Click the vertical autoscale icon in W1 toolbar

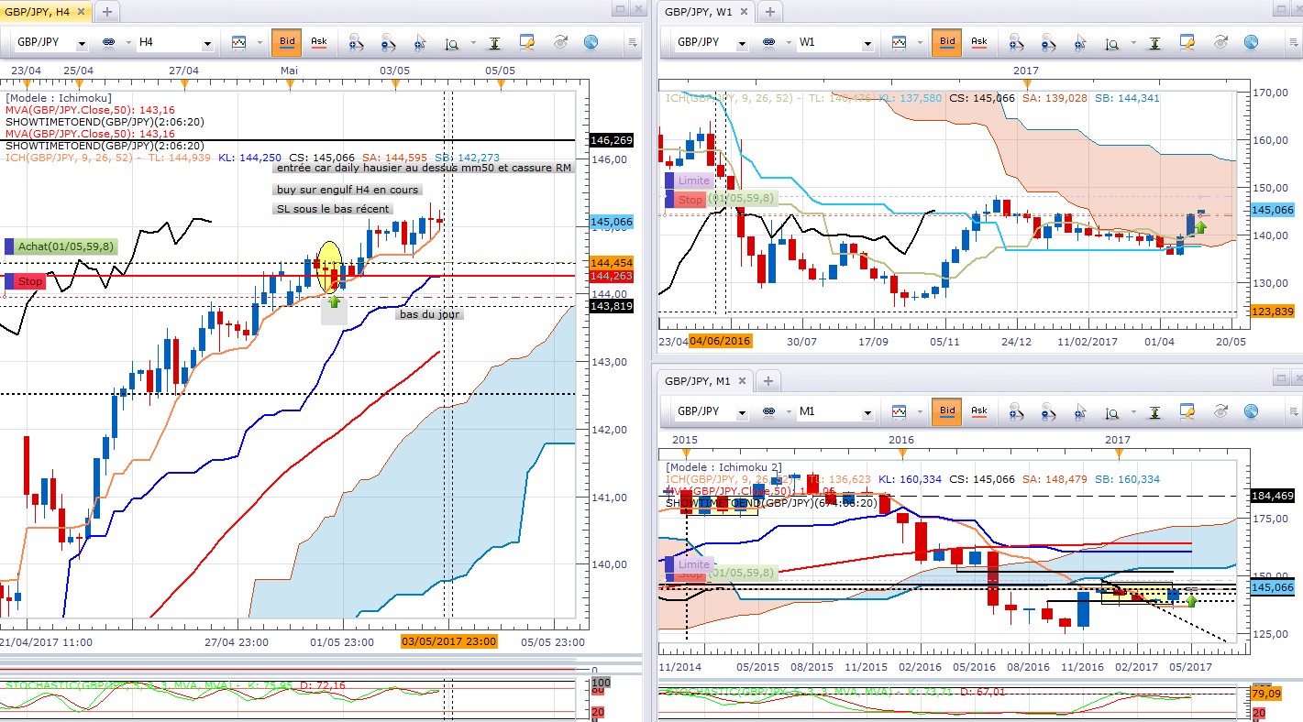pyautogui.click(x=1155, y=42)
